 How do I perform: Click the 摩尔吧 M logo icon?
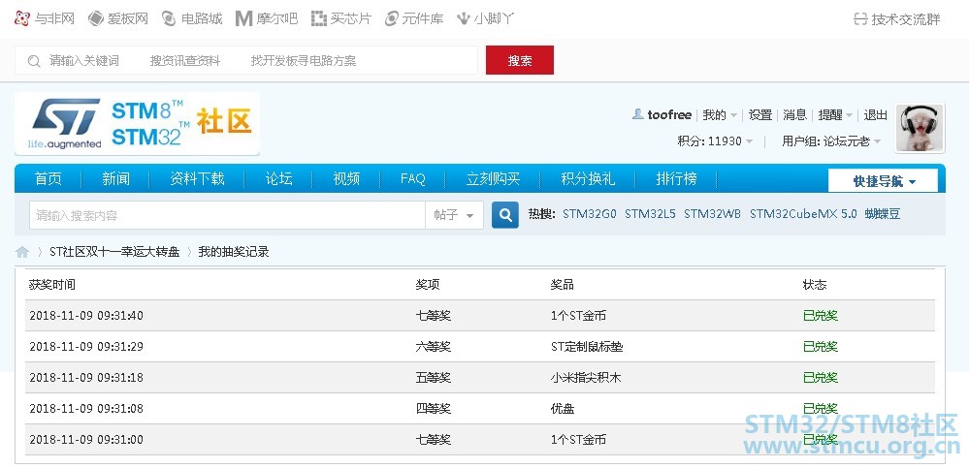pos(244,18)
